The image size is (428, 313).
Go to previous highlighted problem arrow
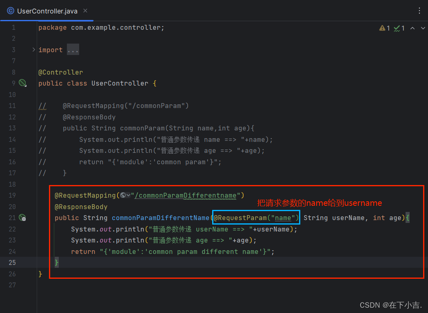412,28
